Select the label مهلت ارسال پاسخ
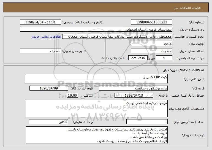Screen dimensions: 212x150 pyautogui.click(x=191, y=58)
